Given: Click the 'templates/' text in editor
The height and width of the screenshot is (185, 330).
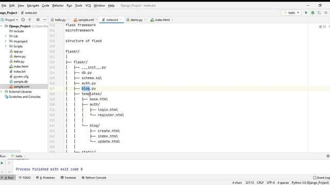Looking at the screenshot, I should point(92,94).
